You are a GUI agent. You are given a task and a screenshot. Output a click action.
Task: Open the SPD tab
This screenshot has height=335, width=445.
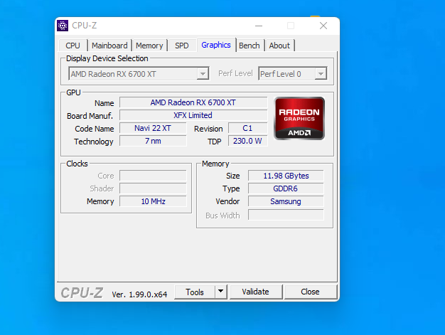[x=182, y=46]
